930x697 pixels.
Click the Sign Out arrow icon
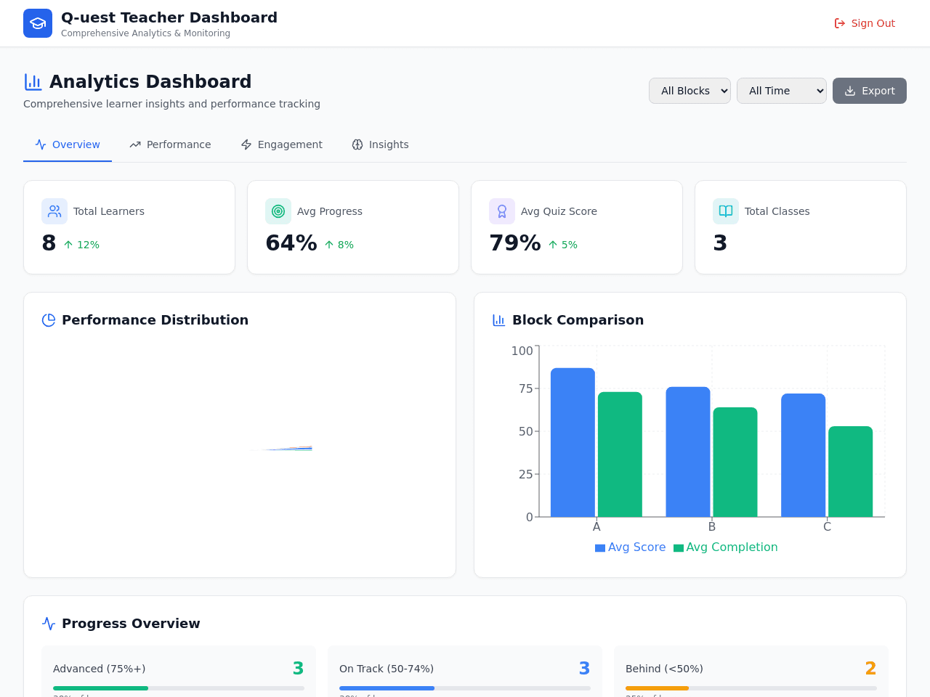840,23
